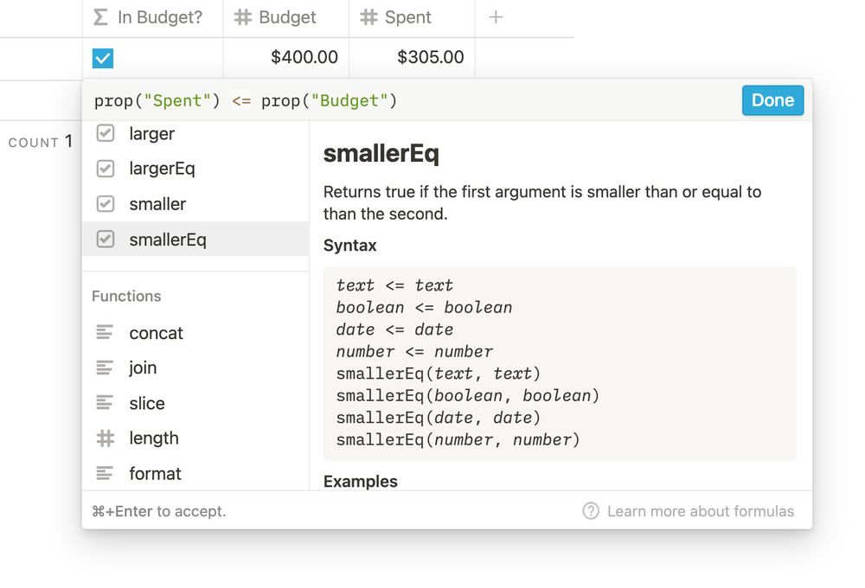Select the smallerEq operator in list

tap(168, 240)
